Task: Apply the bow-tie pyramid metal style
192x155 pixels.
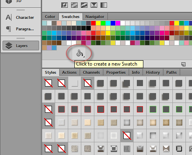Action: tap(166, 149)
